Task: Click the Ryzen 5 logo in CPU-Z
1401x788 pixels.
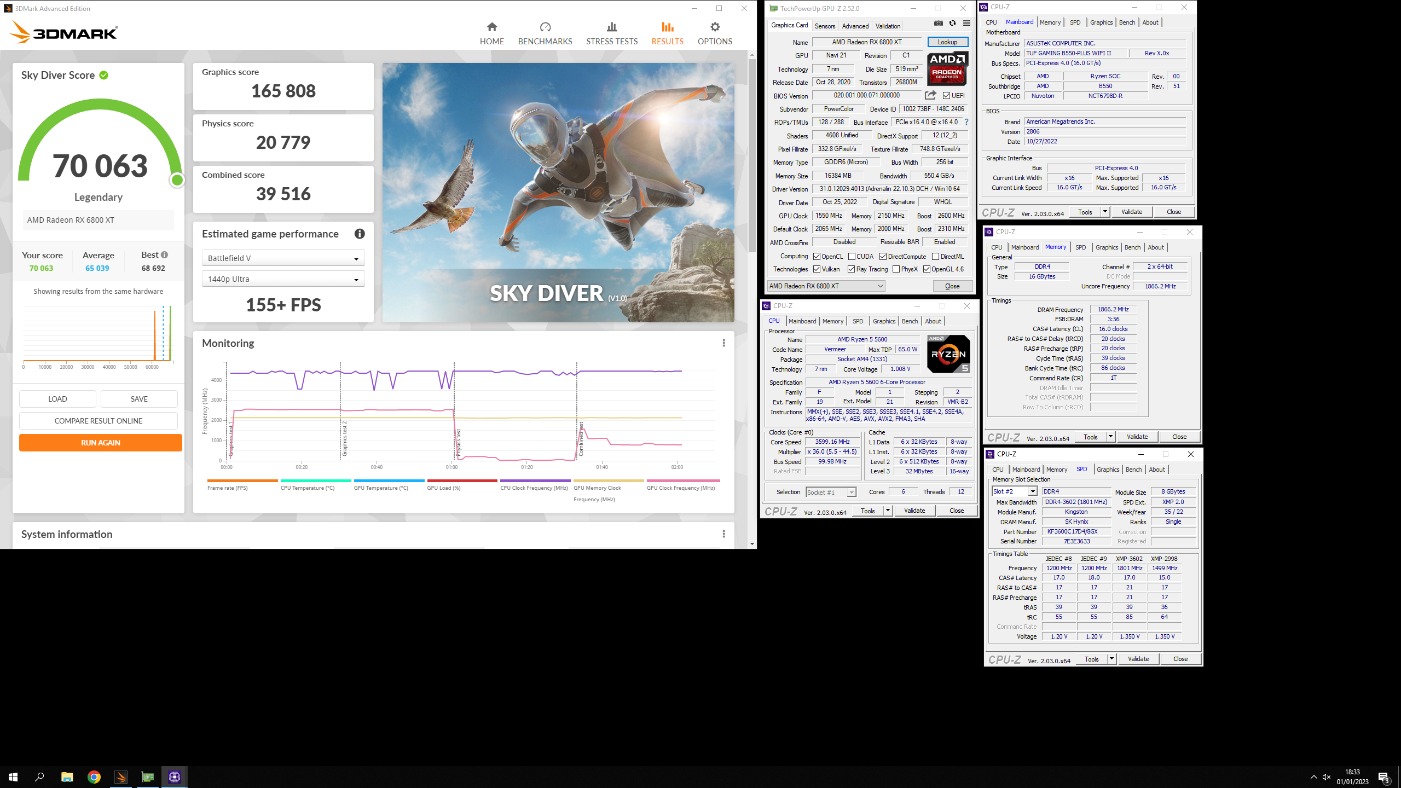Action: pyautogui.click(x=948, y=354)
